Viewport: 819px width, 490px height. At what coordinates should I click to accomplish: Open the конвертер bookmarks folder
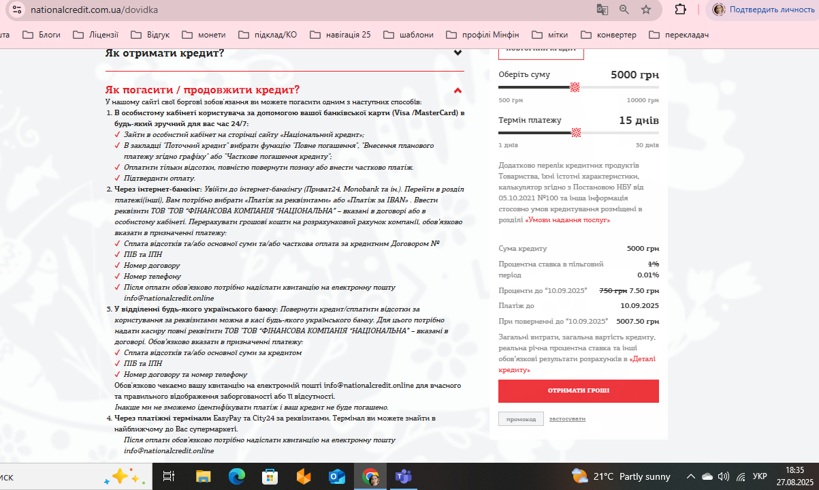point(609,35)
